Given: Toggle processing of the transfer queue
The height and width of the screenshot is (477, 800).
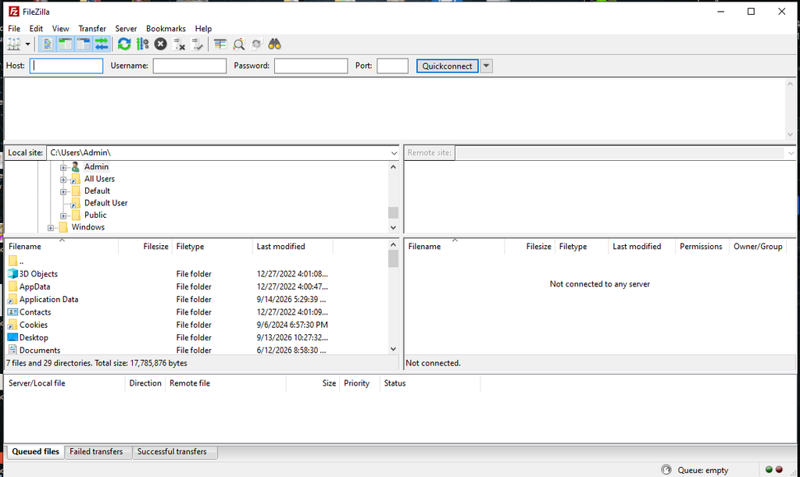Looking at the screenshot, I should coord(142,44).
